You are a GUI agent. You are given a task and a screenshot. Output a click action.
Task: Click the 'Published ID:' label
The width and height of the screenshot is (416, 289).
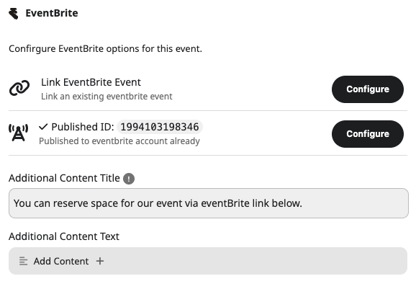pos(83,127)
